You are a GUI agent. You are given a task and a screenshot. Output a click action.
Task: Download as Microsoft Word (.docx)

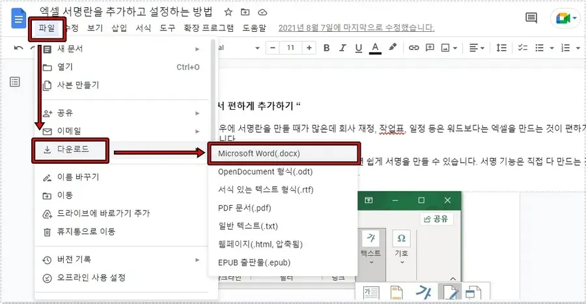point(284,154)
